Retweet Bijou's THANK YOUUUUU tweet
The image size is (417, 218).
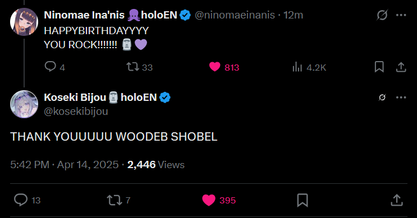(114, 200)
